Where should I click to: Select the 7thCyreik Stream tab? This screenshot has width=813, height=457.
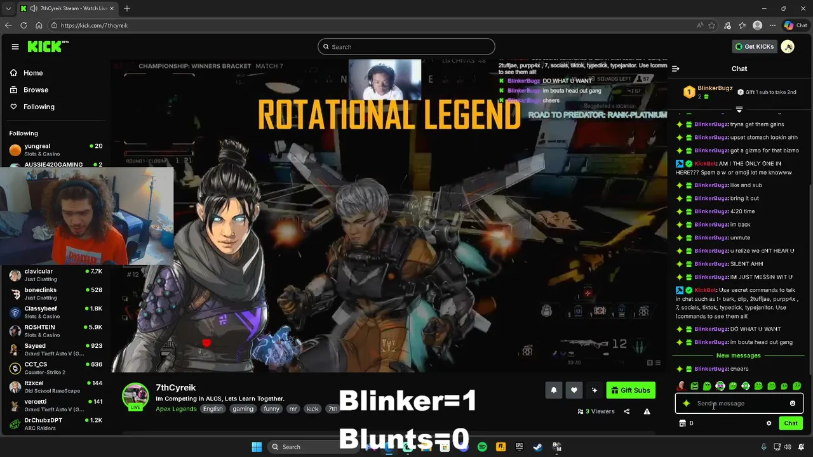point(67,8)
